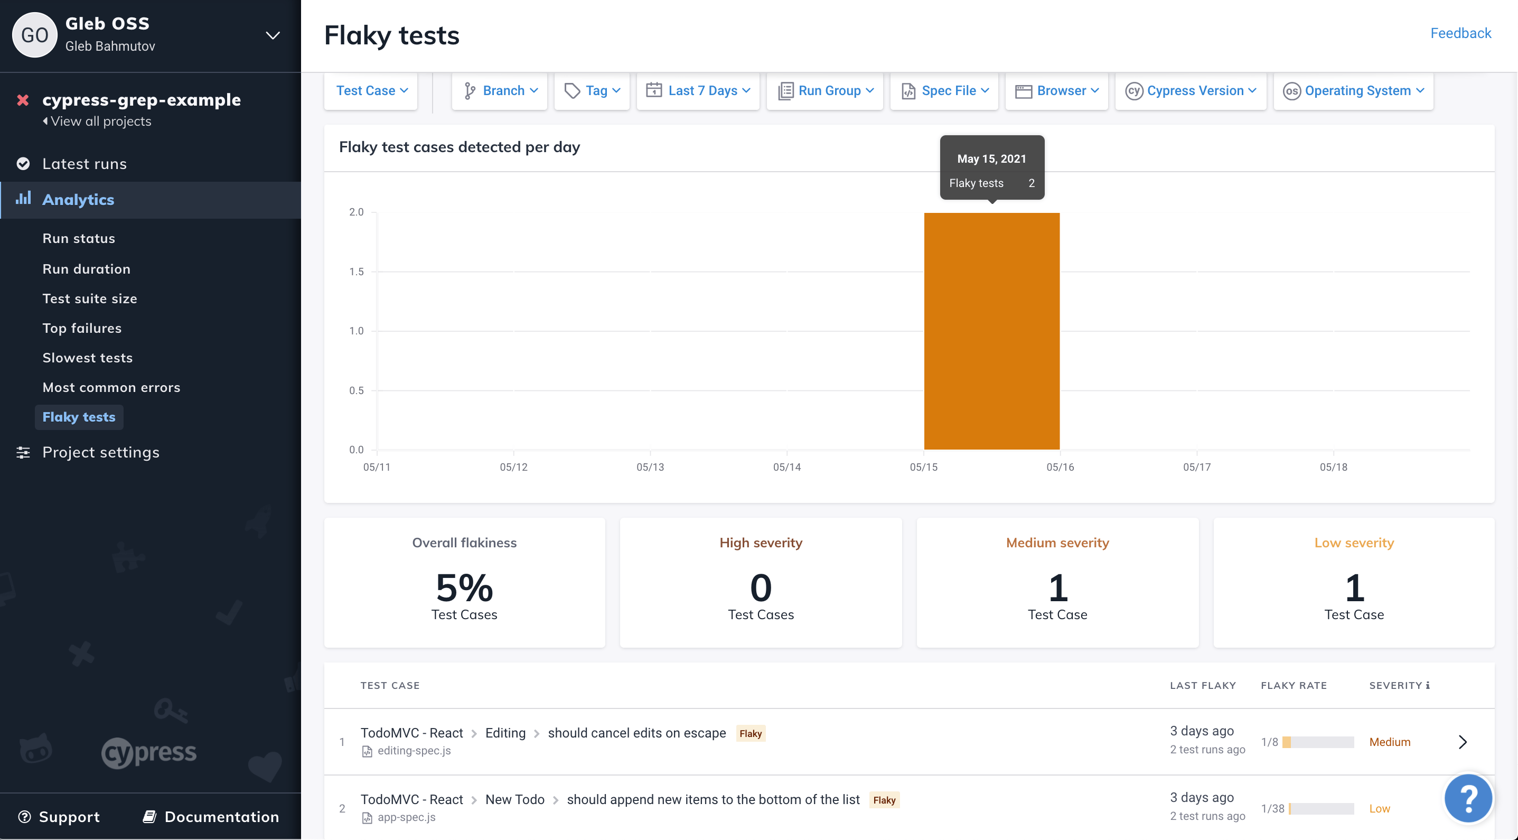Click the Documentation book icon

[149, 816]
